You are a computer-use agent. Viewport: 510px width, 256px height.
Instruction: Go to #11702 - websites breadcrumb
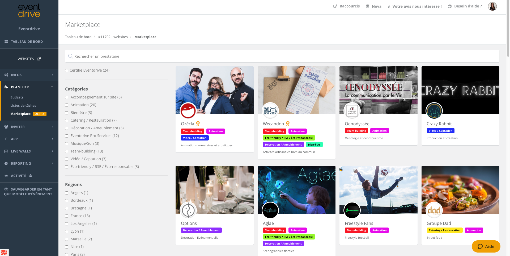[x=113, y=37]
